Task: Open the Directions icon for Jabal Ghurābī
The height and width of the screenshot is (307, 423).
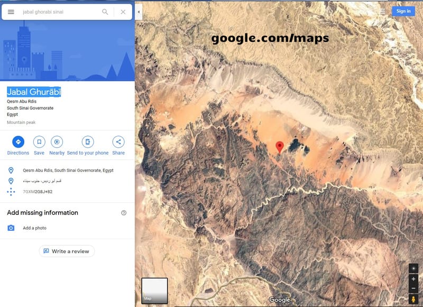Action: pyautogui.click(x=18, y=141)
